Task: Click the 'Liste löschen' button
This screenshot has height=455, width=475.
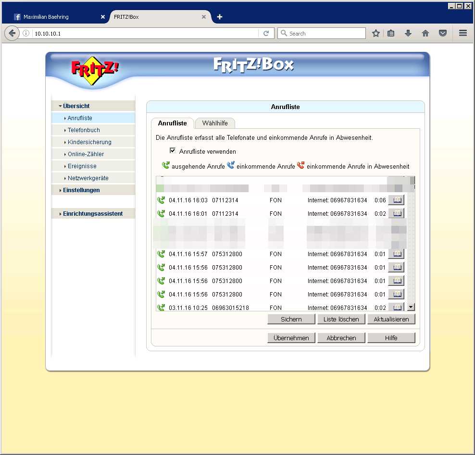Action: [341, 319]
